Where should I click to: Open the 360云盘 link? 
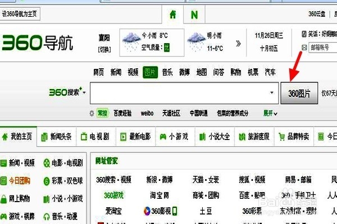pyautogui.click(x=317, y=14)
